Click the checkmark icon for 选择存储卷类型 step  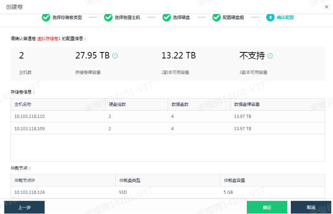pos(46,18)
